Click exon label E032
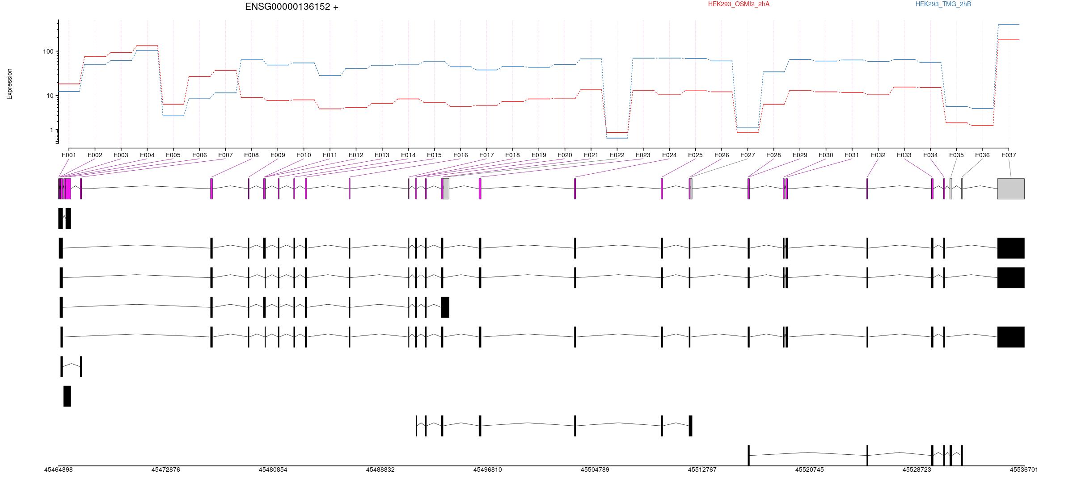The width and height of the screenshot is (1073, 478). pos(878,155)
